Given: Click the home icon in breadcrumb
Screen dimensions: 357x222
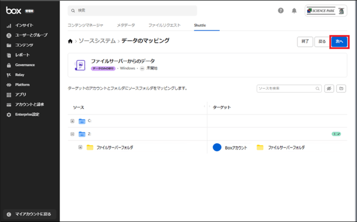Looking at the screenshot, I should tap(70, 41).
